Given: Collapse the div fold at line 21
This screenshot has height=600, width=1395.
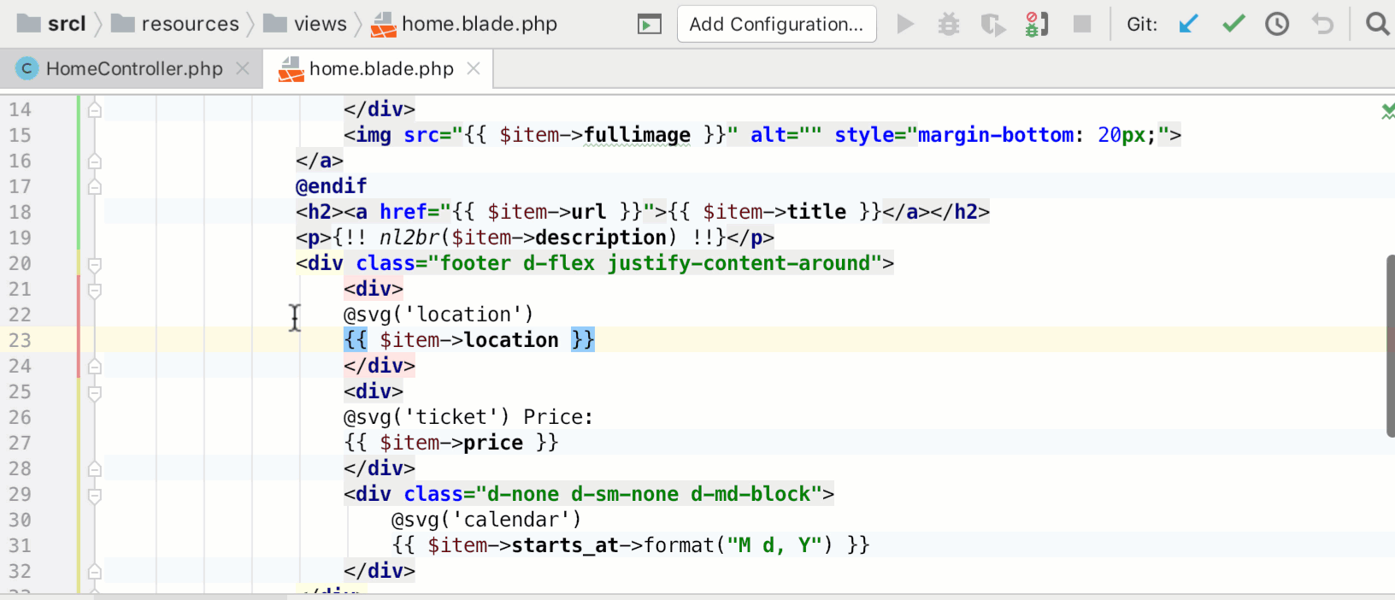Looking at the screenshot, I should coord(95,290).
